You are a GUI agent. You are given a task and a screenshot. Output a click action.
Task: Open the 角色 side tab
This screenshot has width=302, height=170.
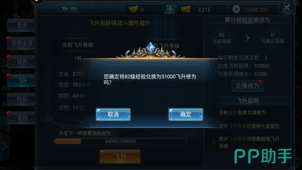21,25
